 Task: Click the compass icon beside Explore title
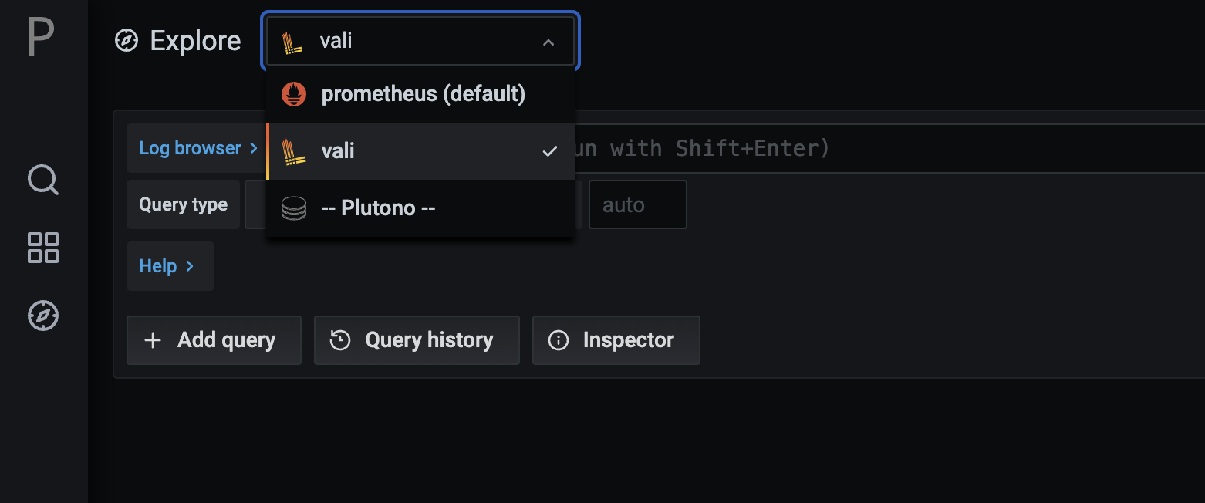(127, 40)
